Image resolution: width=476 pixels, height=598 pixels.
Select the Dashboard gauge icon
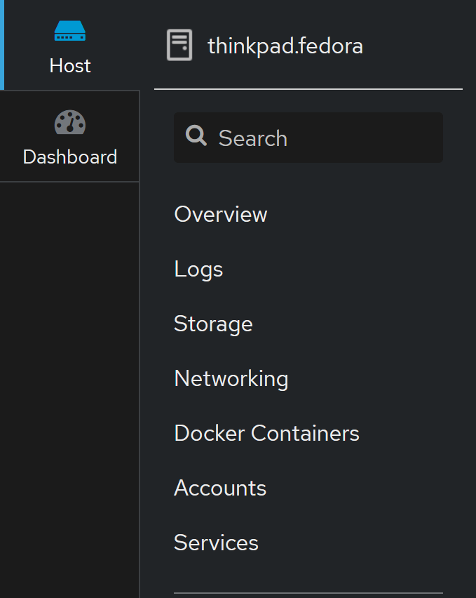tap(69, 122)
